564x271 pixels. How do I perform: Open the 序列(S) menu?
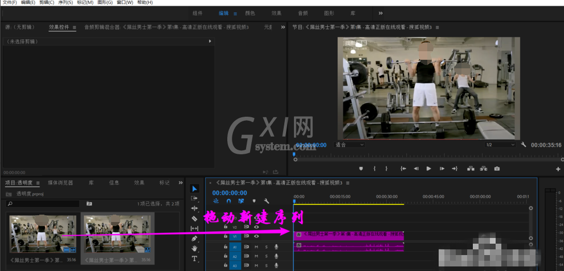click(66, 2)
